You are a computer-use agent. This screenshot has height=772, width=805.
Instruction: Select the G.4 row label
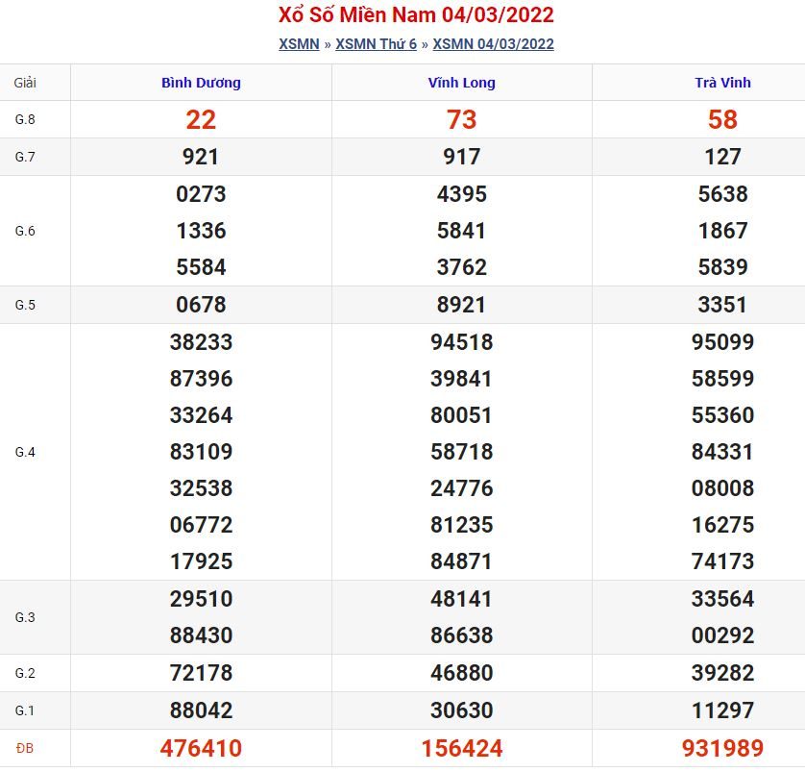click(25, 452)
